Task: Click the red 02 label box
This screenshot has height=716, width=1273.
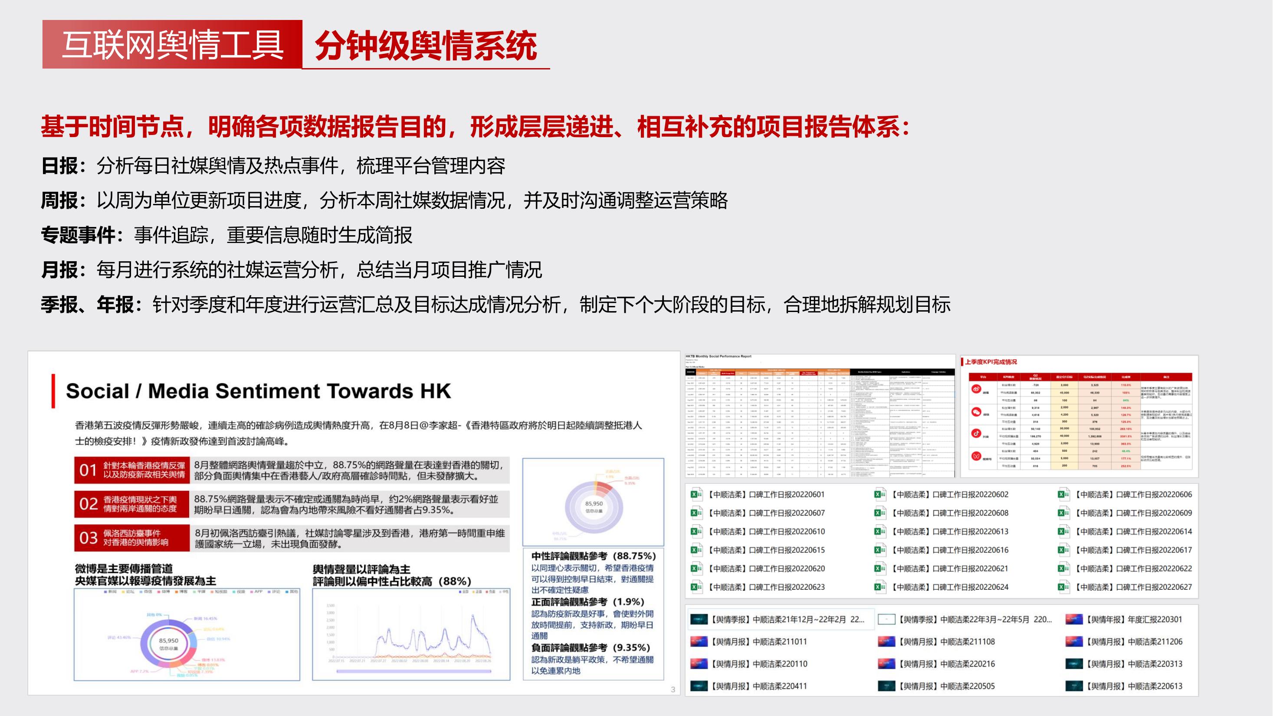Action: (132, 503)
